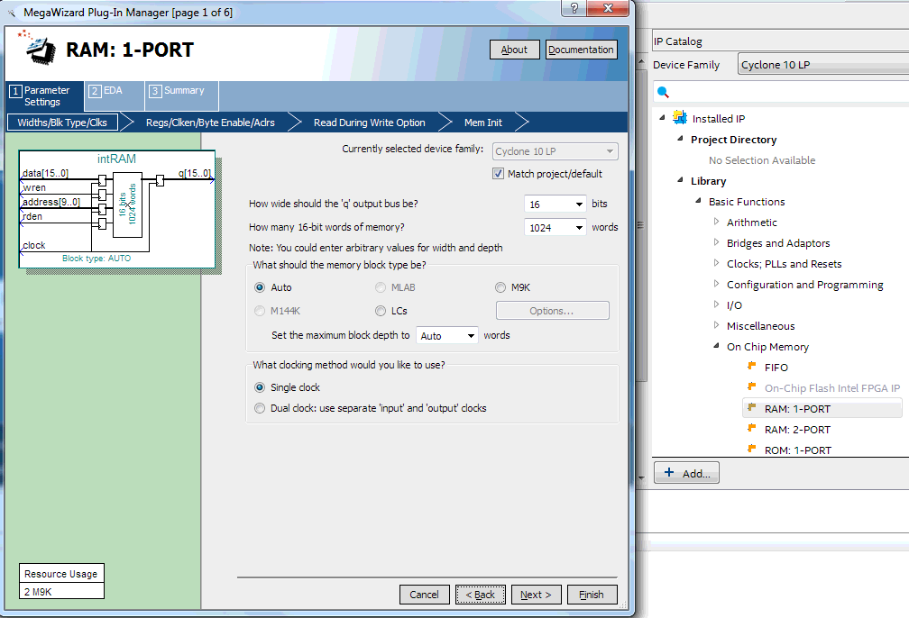The width and height of the screenshot is (909, 618).
Task: Switch to Summary tab
Action: tap(181, 96)
